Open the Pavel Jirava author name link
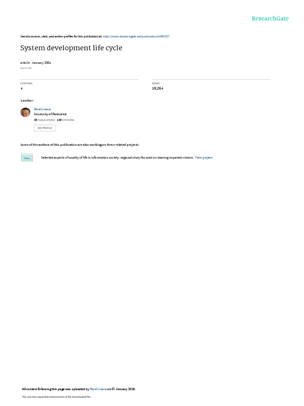This screenshot has width=304, height=406. pyautogui.click(x=42, y=109)
